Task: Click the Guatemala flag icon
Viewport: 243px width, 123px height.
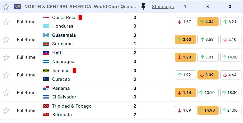Action: (46, 35)
